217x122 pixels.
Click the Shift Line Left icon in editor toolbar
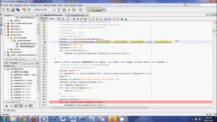pos(105,19)
